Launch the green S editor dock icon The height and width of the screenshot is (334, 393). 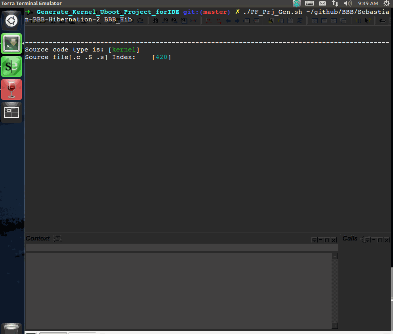pyautogui.click(x=11, y=67)
